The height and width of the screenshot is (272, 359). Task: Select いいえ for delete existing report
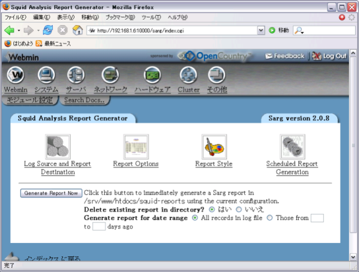(239, 209)
